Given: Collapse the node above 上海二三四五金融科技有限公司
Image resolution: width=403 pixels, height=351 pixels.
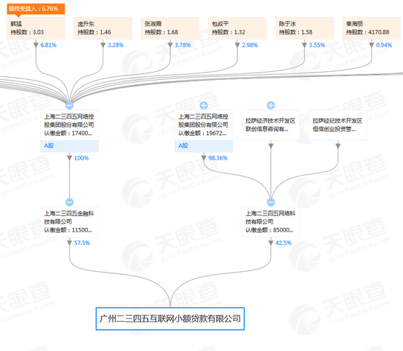Looking at the screenshot, I should (70, 202).
